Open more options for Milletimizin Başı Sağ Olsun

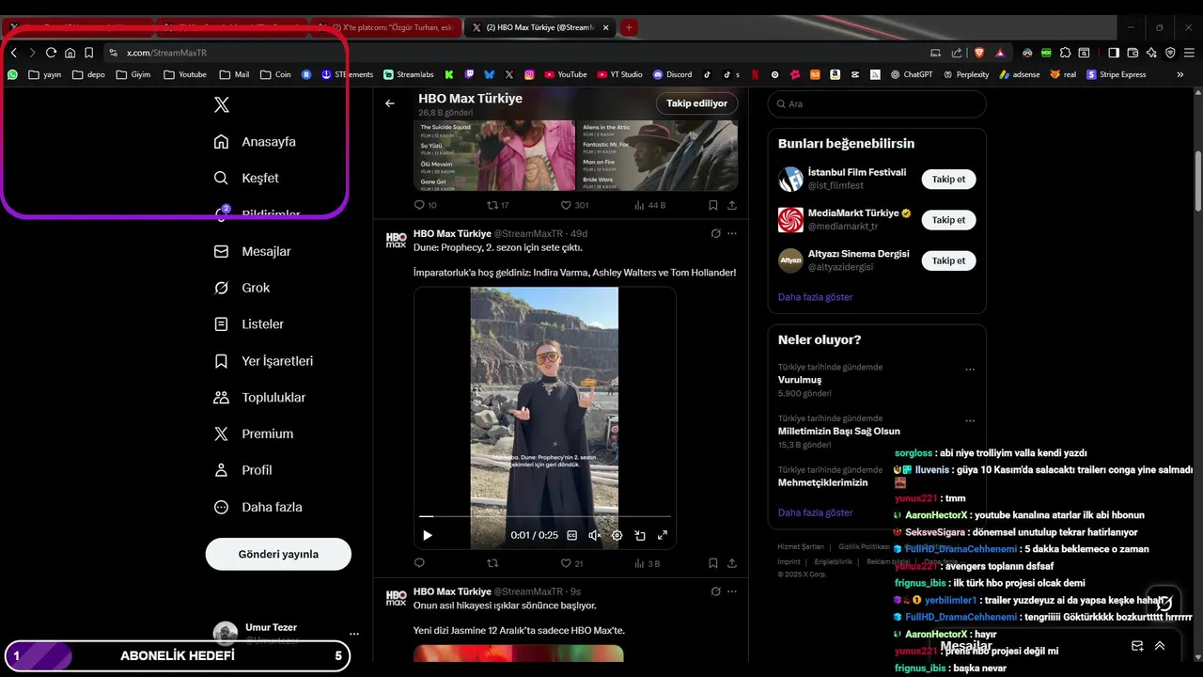[x=970, y=420]
